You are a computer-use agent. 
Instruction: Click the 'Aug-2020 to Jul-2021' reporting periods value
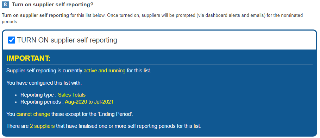tap(89, 102)
